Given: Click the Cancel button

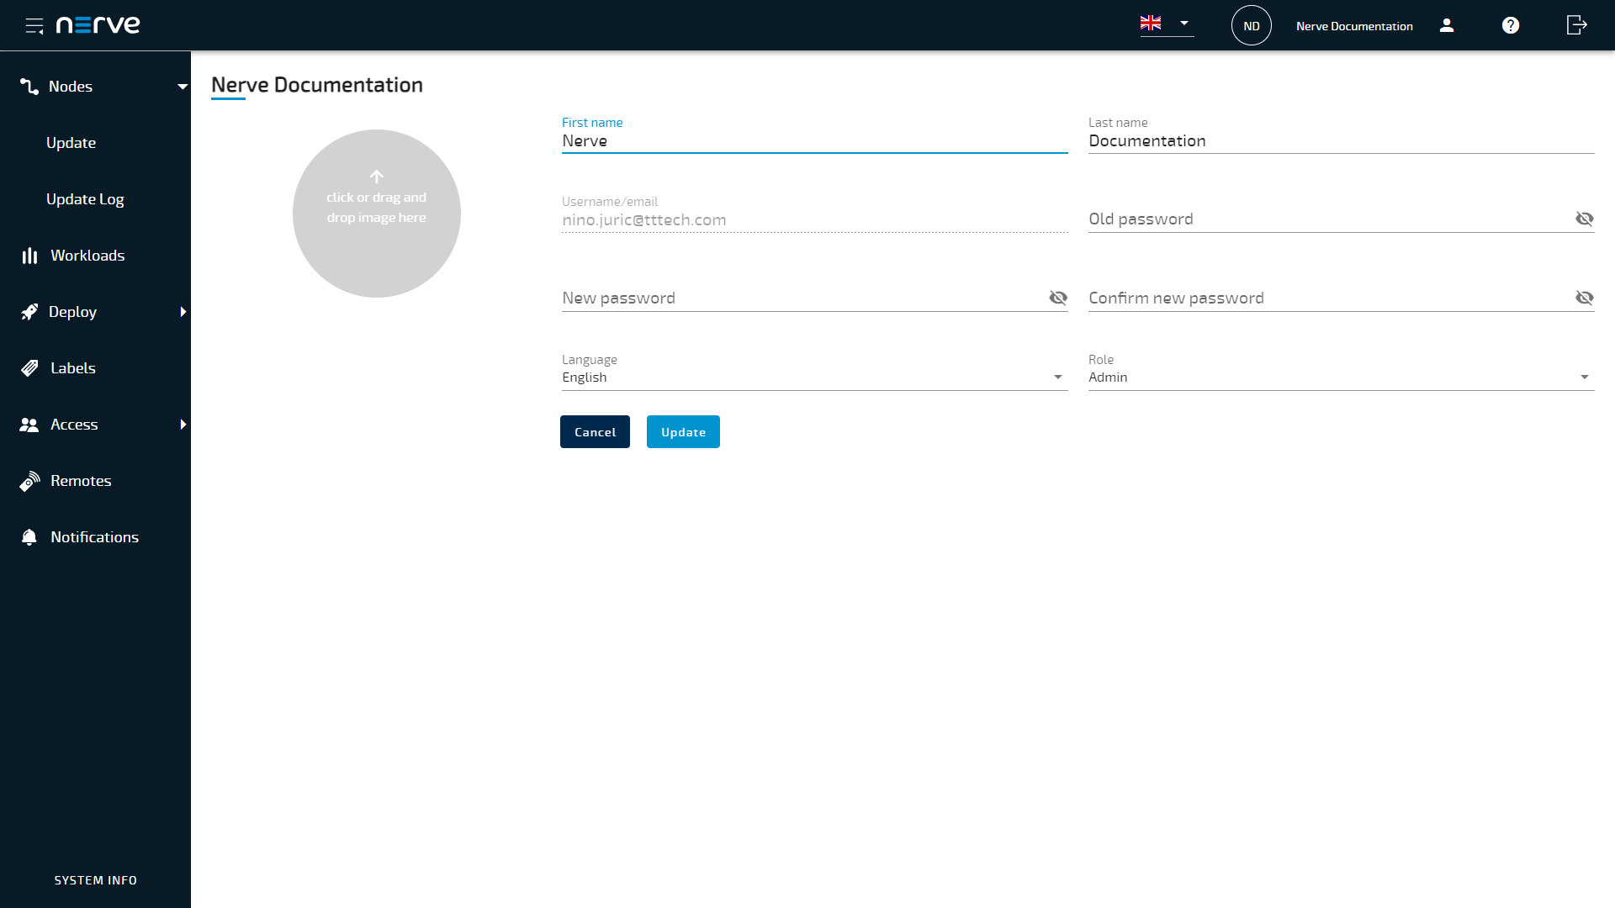Looking at the screenshot, I should [596, 431].
